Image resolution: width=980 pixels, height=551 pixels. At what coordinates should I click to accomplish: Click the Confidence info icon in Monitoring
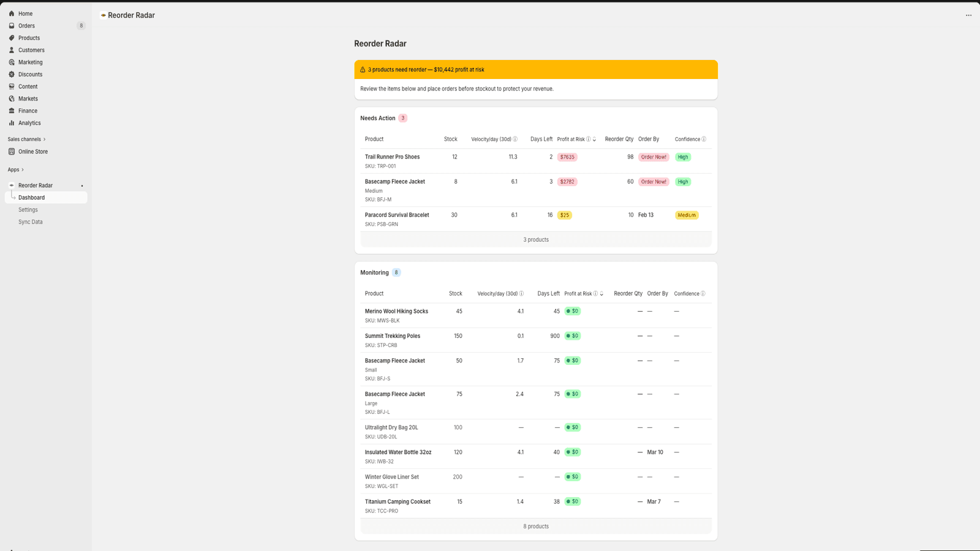(703, 293)
